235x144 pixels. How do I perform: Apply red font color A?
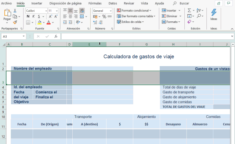tap(48, 22)
